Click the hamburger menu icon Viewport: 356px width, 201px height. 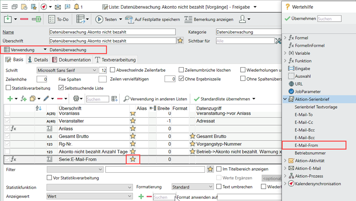click(x=5, y=7)
